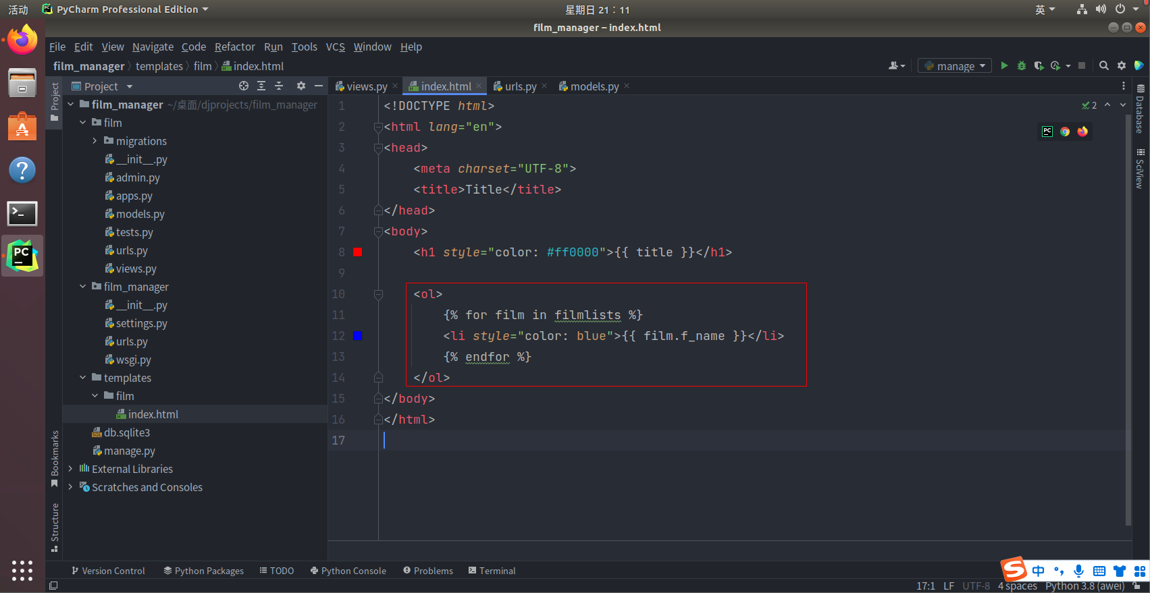Open Python Packages tool window
This screenshot has width=1150, height=593.
(203, 571)
